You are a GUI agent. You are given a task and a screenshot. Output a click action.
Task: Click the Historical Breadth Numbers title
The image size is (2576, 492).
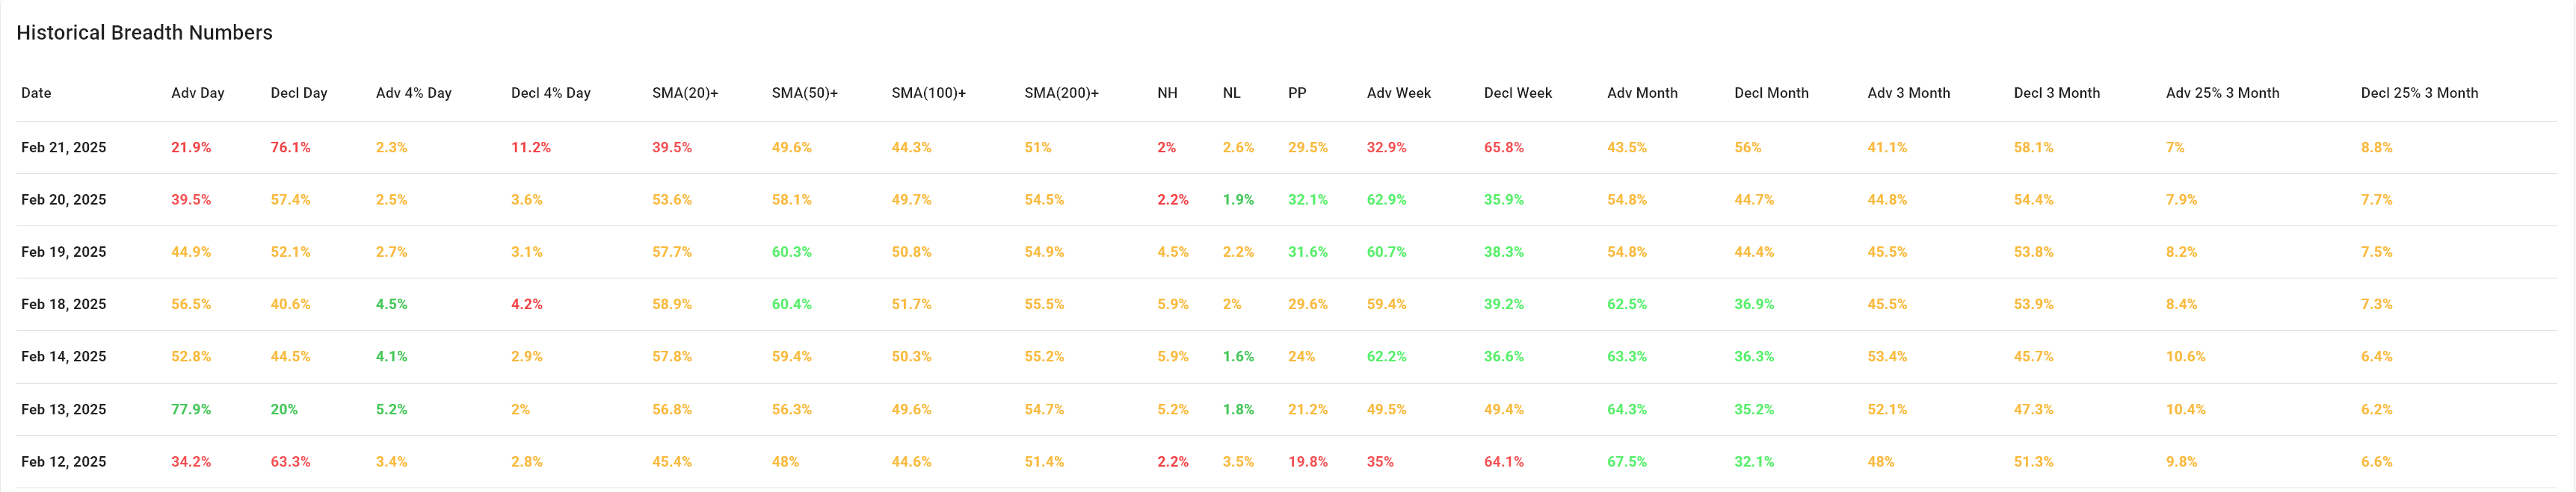[144, 33]
